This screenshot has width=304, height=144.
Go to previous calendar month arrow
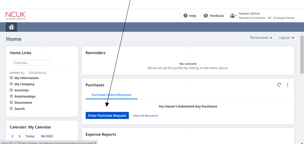13,136
